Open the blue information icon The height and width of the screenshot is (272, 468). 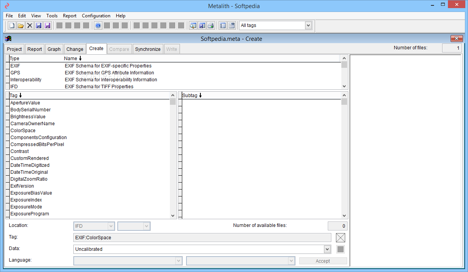click(x=98, y=25)
